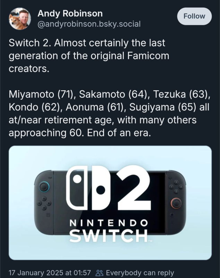Click the square capture button on left Joy-Con

(47, 214)
